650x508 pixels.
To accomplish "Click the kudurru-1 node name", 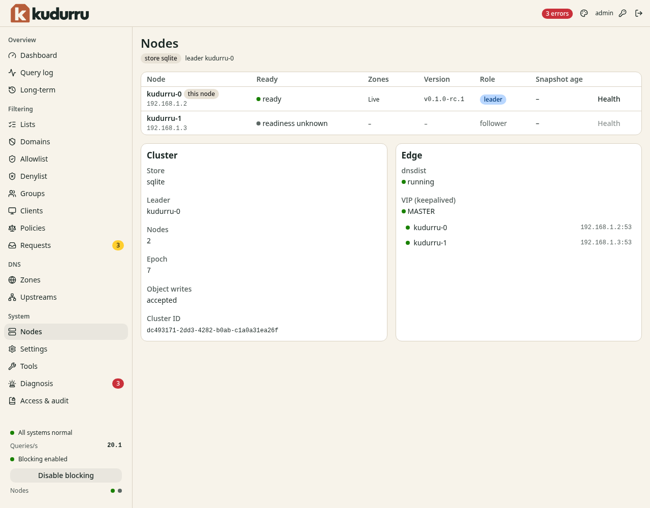I will point(164,118).
